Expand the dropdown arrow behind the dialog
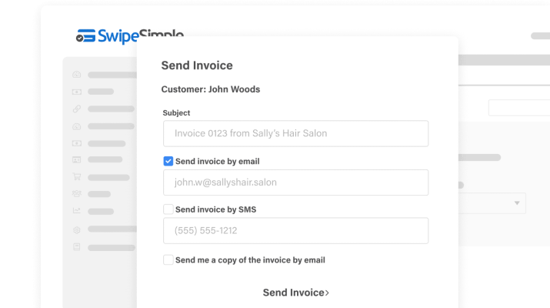Screen dimensions: 550x308 pyautogui.click(x=516, y=203)
